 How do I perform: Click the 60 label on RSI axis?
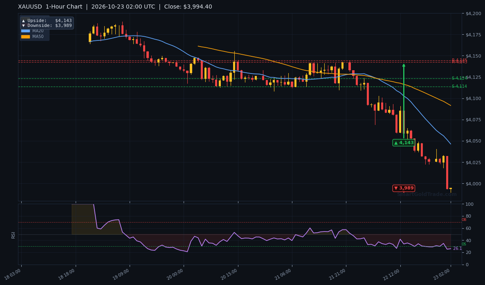pos(468,229)
